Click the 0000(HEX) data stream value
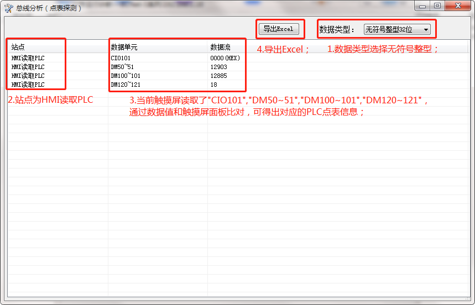The image size is (475, 305). [x=225, y=58]
